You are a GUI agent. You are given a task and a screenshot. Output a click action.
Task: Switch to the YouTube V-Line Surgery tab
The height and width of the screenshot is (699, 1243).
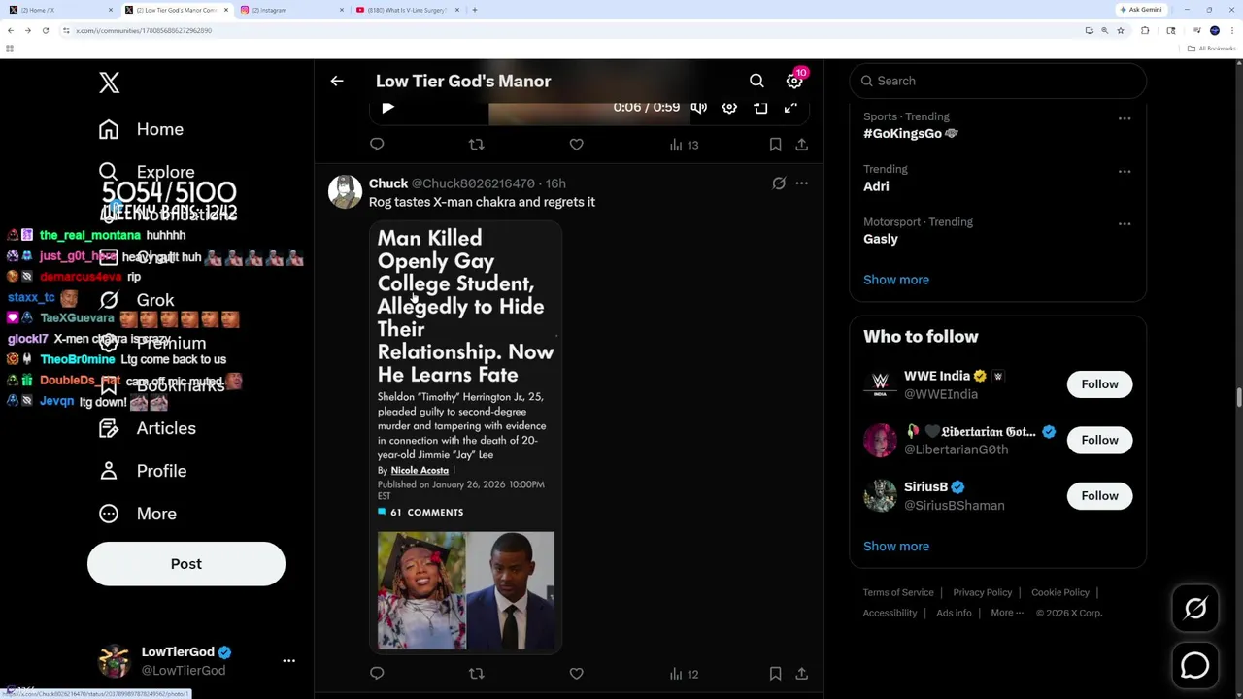tap(406, 10)
